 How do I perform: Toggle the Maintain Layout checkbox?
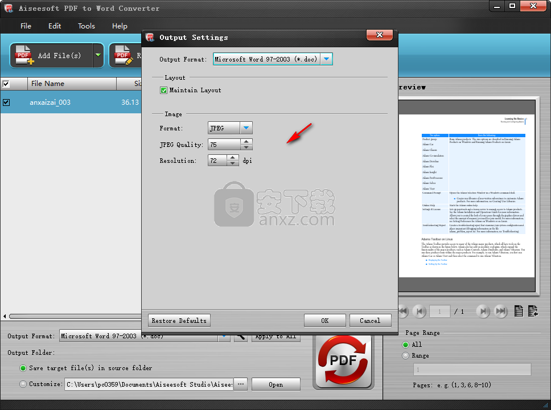click(163, 91)
